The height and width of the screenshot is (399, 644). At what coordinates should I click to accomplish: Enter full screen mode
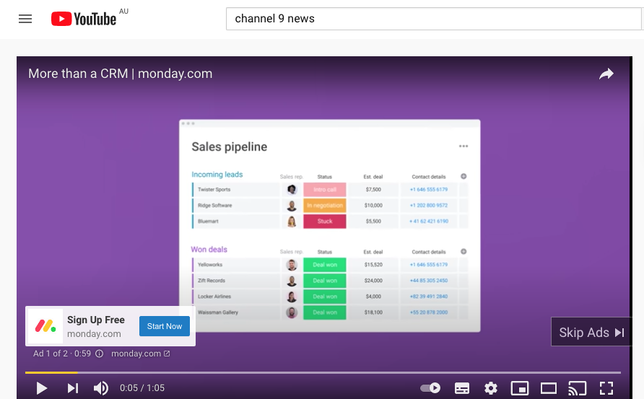[606, 388]
